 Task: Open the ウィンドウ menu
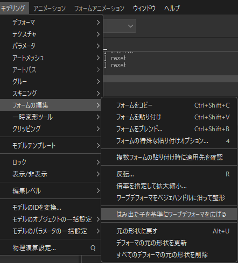point(144,8)
